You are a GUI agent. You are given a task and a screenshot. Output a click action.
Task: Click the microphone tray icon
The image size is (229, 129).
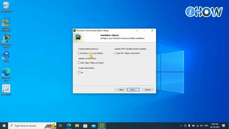(x=189, y=126)
